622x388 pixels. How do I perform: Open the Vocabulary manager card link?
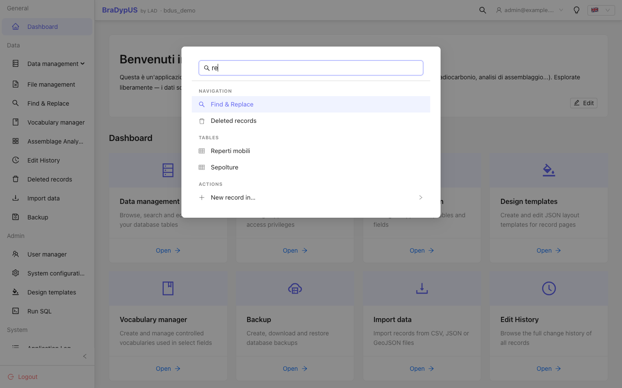pos(168,369)
